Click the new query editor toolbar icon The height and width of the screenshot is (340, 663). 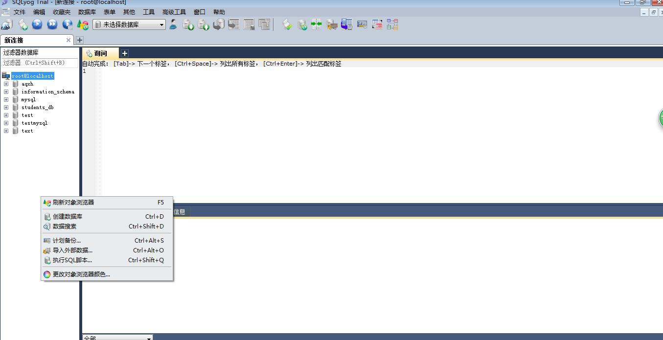(x=23, y=24)
